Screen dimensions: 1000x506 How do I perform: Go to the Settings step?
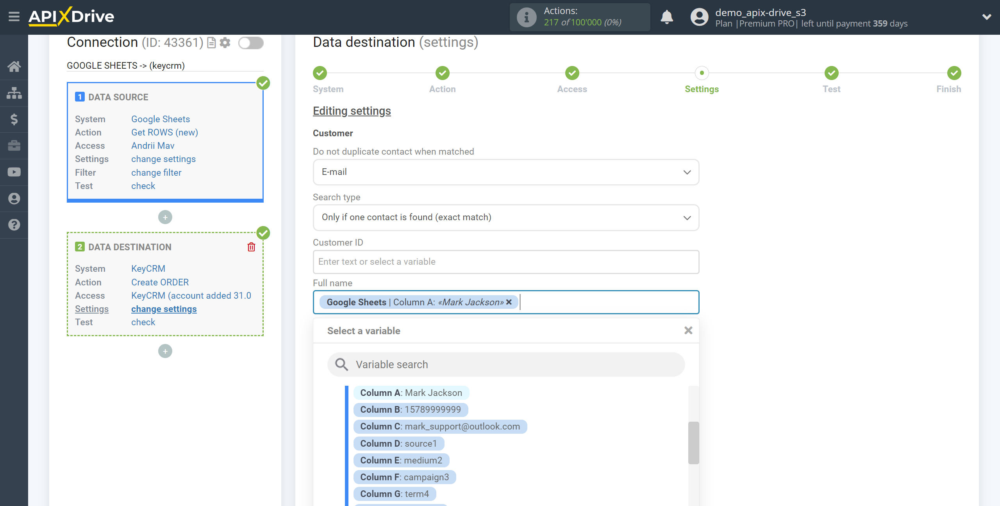pos(702,73)
